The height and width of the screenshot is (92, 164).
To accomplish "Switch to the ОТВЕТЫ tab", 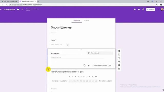I will 86,20.
